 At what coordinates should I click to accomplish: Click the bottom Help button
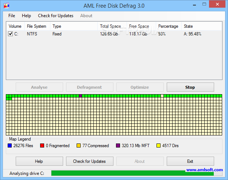[x=39, y=161]
